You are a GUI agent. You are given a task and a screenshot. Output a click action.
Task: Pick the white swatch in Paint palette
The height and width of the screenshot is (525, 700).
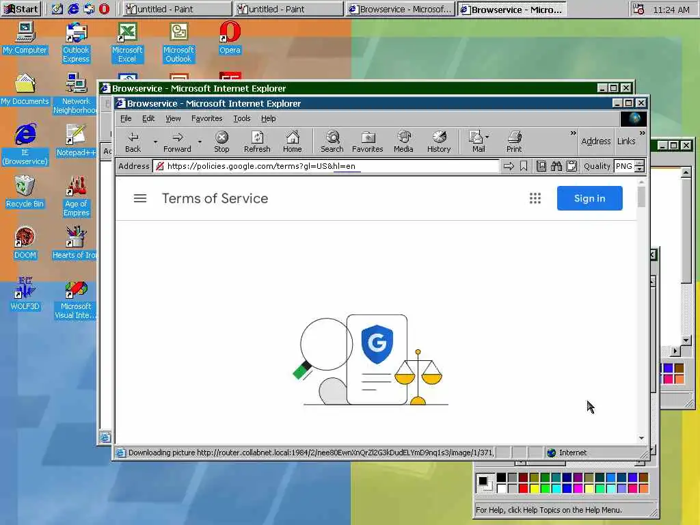pyautogui.click(x=501, y=488)
